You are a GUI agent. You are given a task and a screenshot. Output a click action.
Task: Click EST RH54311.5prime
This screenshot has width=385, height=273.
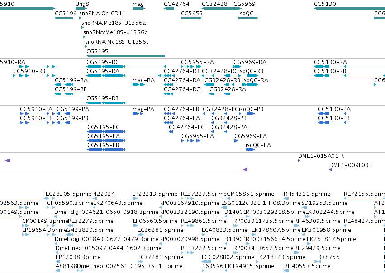[x=307, y=194]
